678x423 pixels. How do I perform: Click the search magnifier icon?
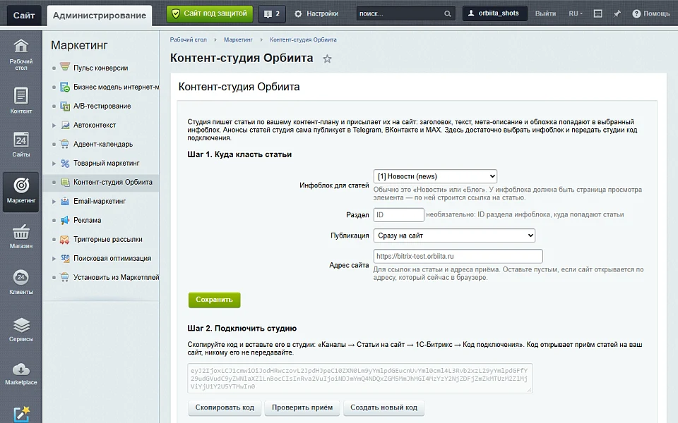pyautogui.click(x=448, y=14)
